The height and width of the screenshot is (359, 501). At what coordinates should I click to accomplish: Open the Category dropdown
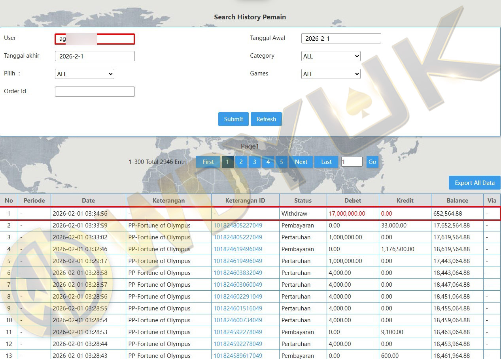pyautogui.click(x=331, y=56)
